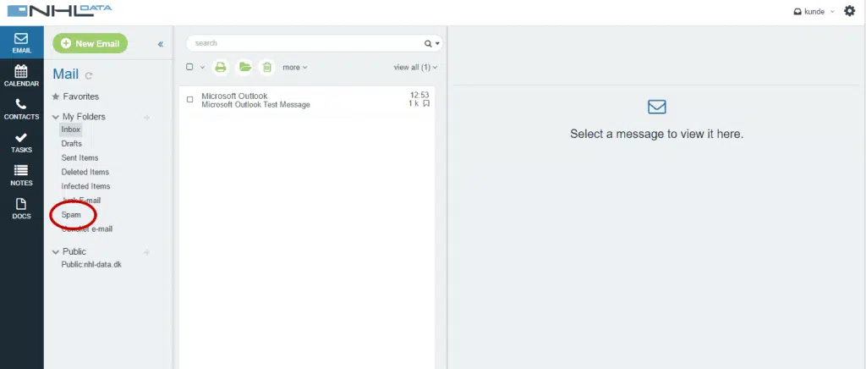
Task: Select the Spam folder
Action: point(71,215)
